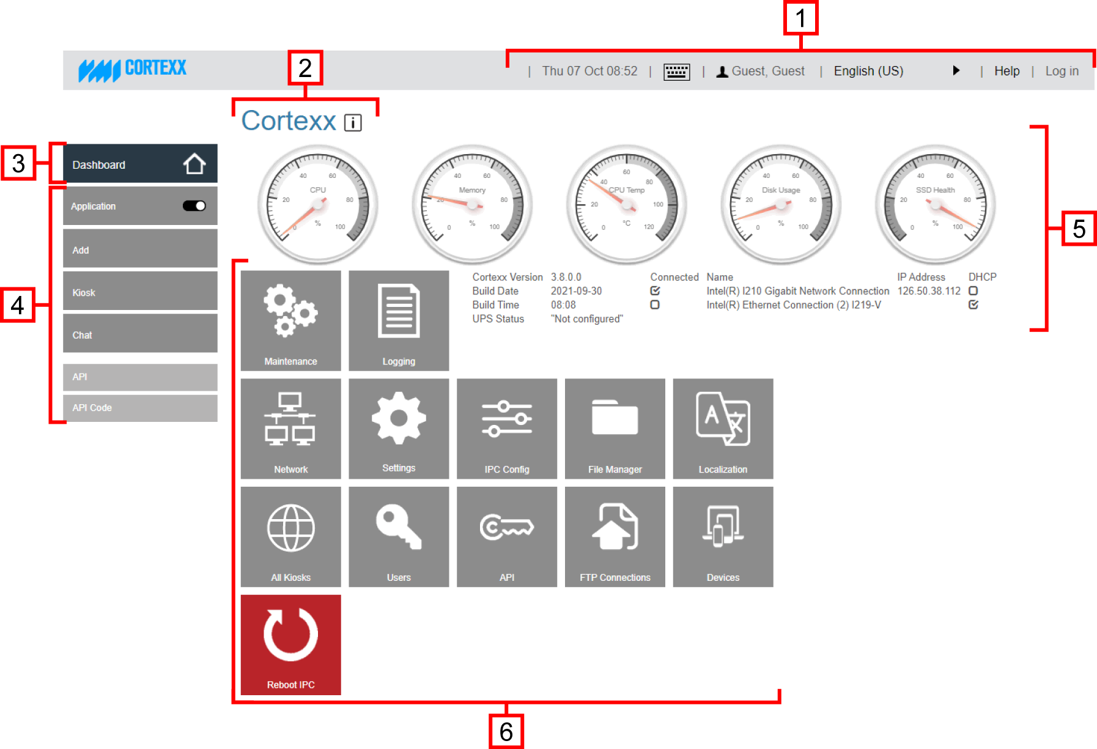This screenshot has width=1097, height=749.
Task: Open the Maintenance tile
Action: [290, 320]
